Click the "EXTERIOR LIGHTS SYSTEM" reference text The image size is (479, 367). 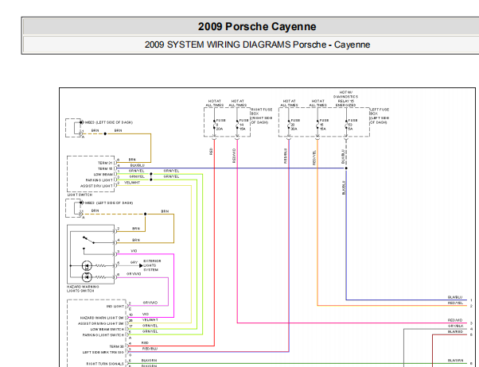[x=152, y=265]
